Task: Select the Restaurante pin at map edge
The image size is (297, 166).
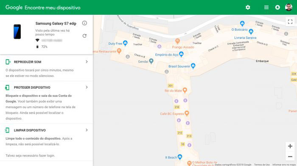Action: coord(119,51)
